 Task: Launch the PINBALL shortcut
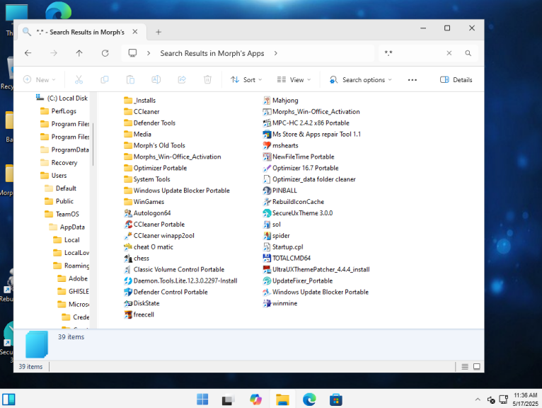(279, 191)
